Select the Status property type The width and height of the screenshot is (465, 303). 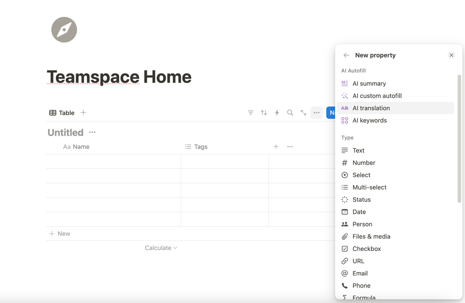point(361,199)
